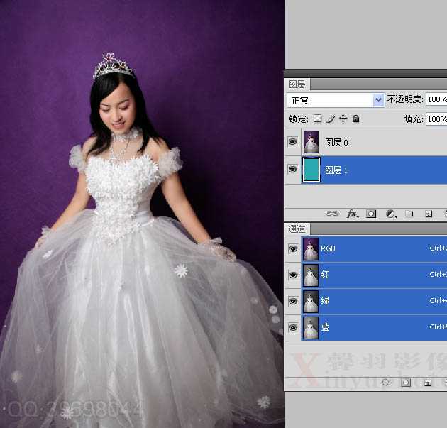Toggle lock image pixels brush icon
The width and height of the screenshot is (447, 428).
(x=330, y=119)
